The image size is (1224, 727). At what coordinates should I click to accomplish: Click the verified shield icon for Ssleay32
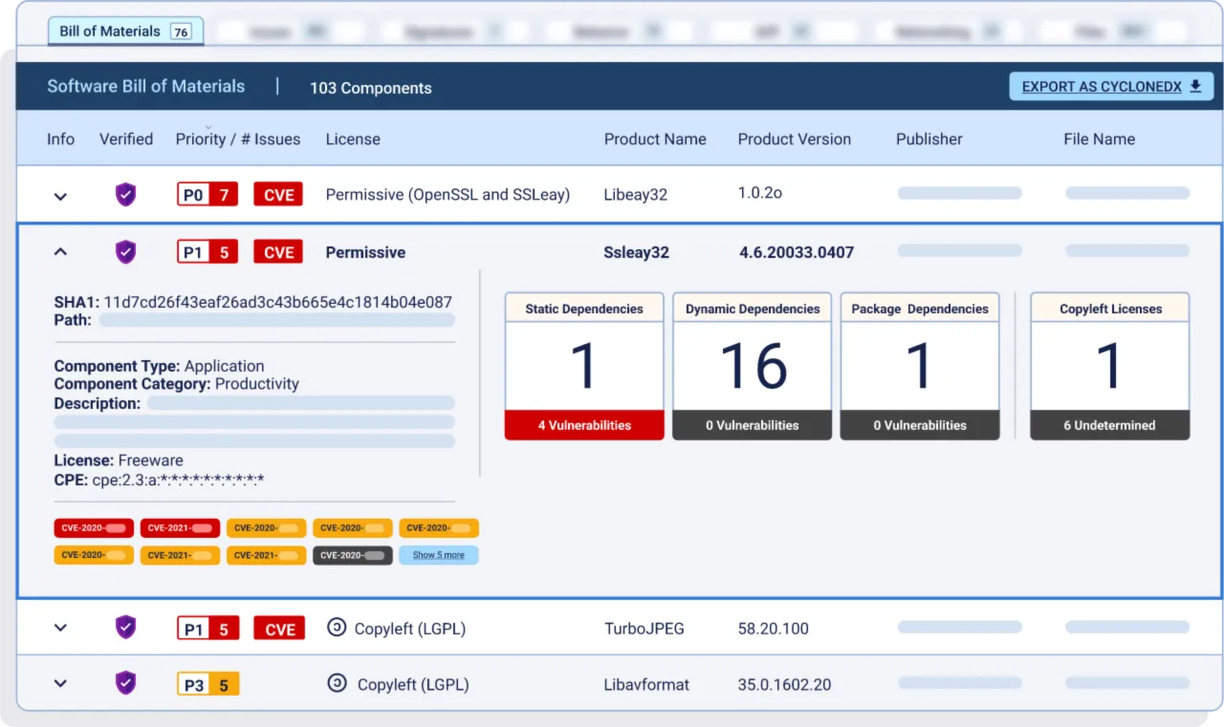(125, 252)
